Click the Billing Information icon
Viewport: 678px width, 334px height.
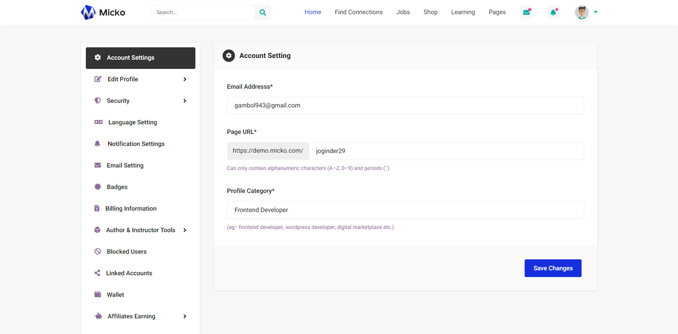[97, 208]
